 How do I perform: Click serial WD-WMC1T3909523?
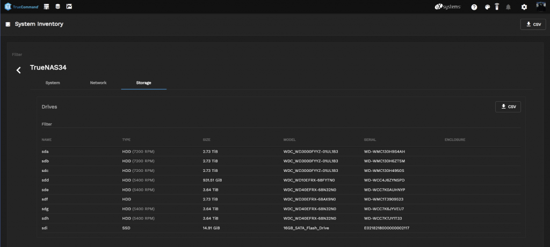click(x=383, y=199)
